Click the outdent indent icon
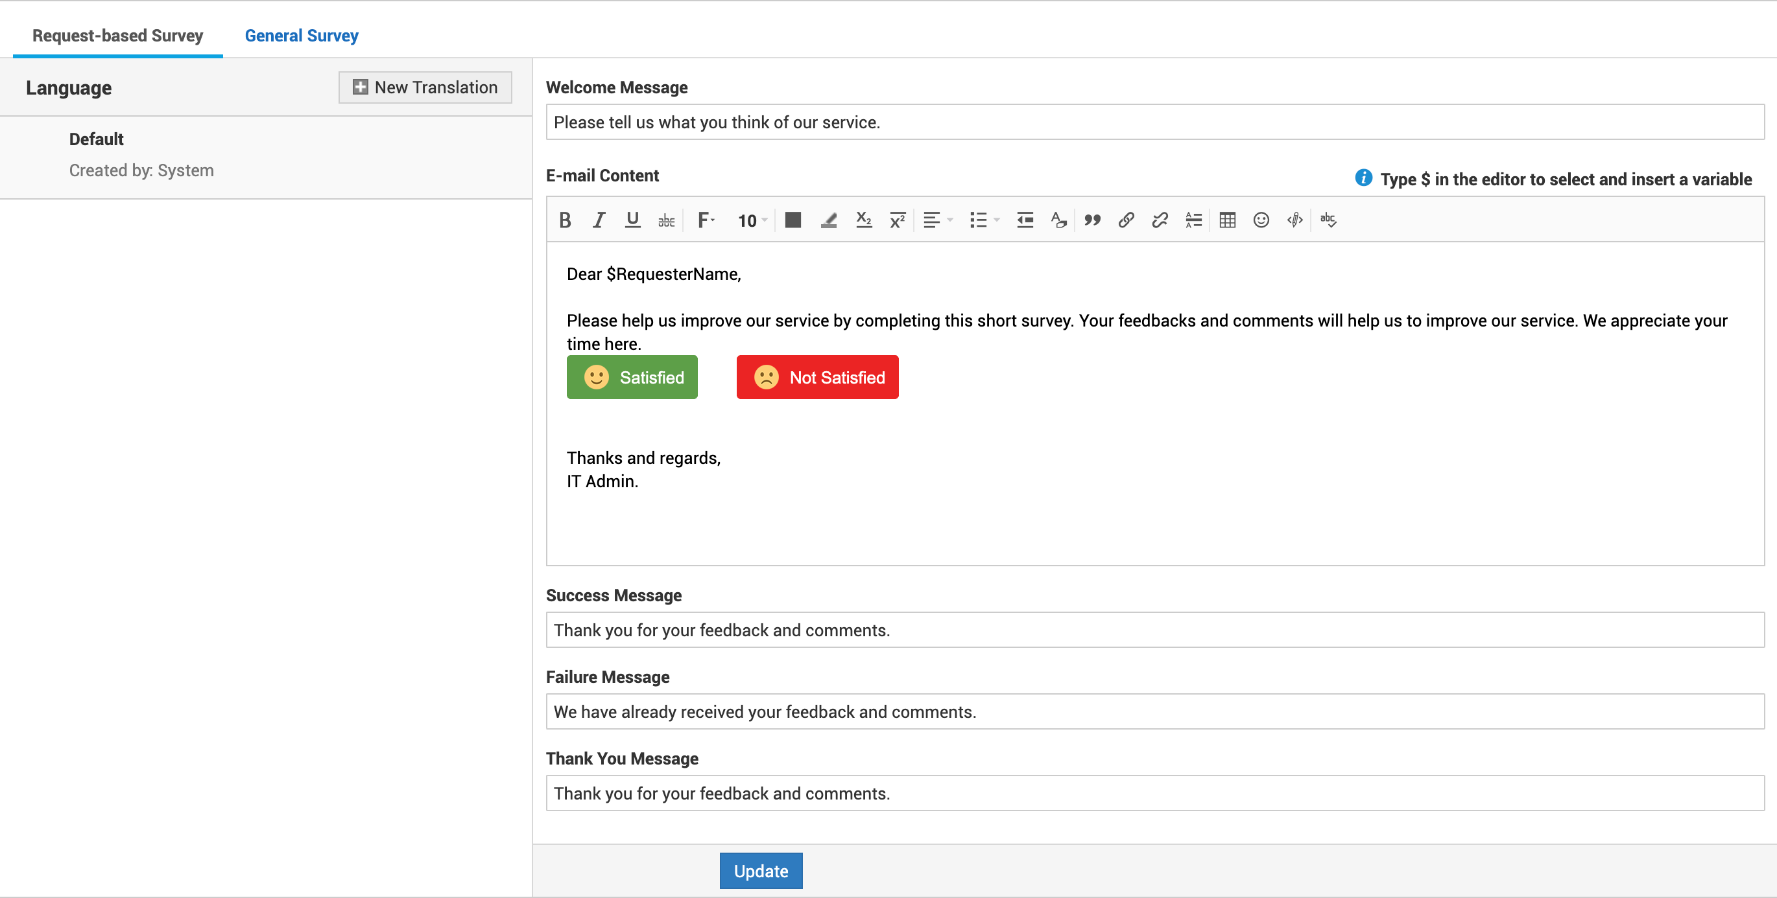 (x=1025, y=220)
